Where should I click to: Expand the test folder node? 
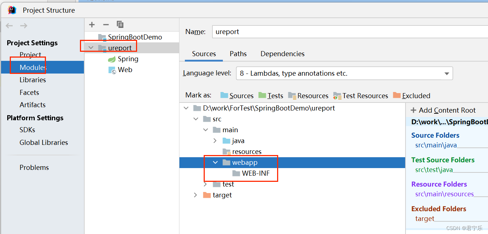coord(205,184)
